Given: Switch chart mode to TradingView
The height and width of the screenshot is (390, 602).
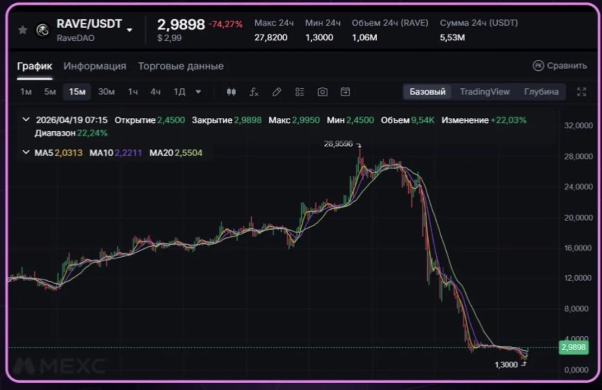Looking at the screenshot, I should (x=485, y=92).
